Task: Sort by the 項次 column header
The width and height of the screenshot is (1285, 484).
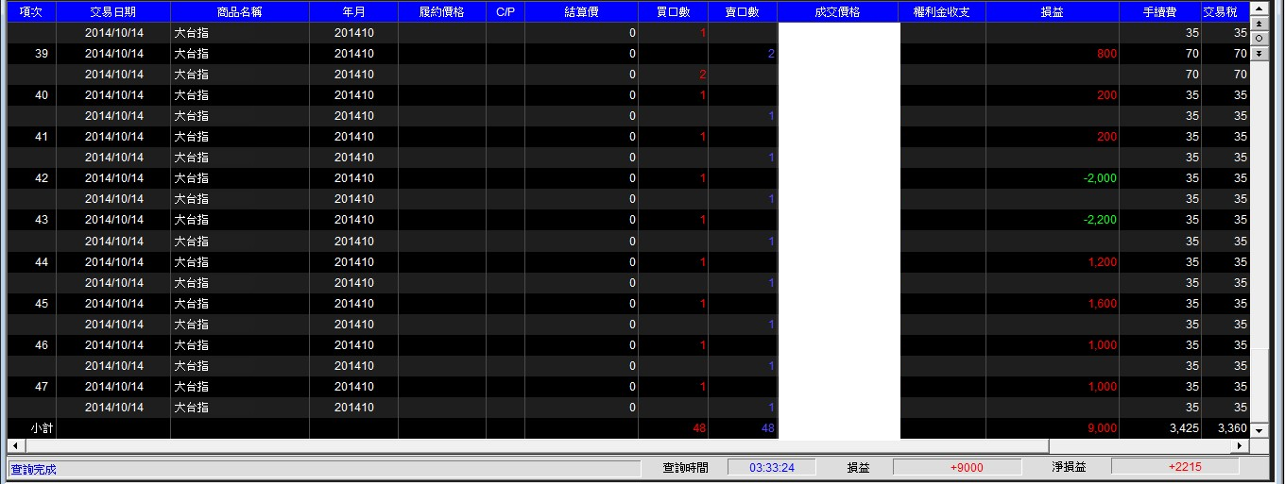Action: click(31, 12)
